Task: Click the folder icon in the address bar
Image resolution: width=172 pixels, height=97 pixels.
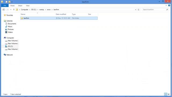Action: (x=17, y=10)
